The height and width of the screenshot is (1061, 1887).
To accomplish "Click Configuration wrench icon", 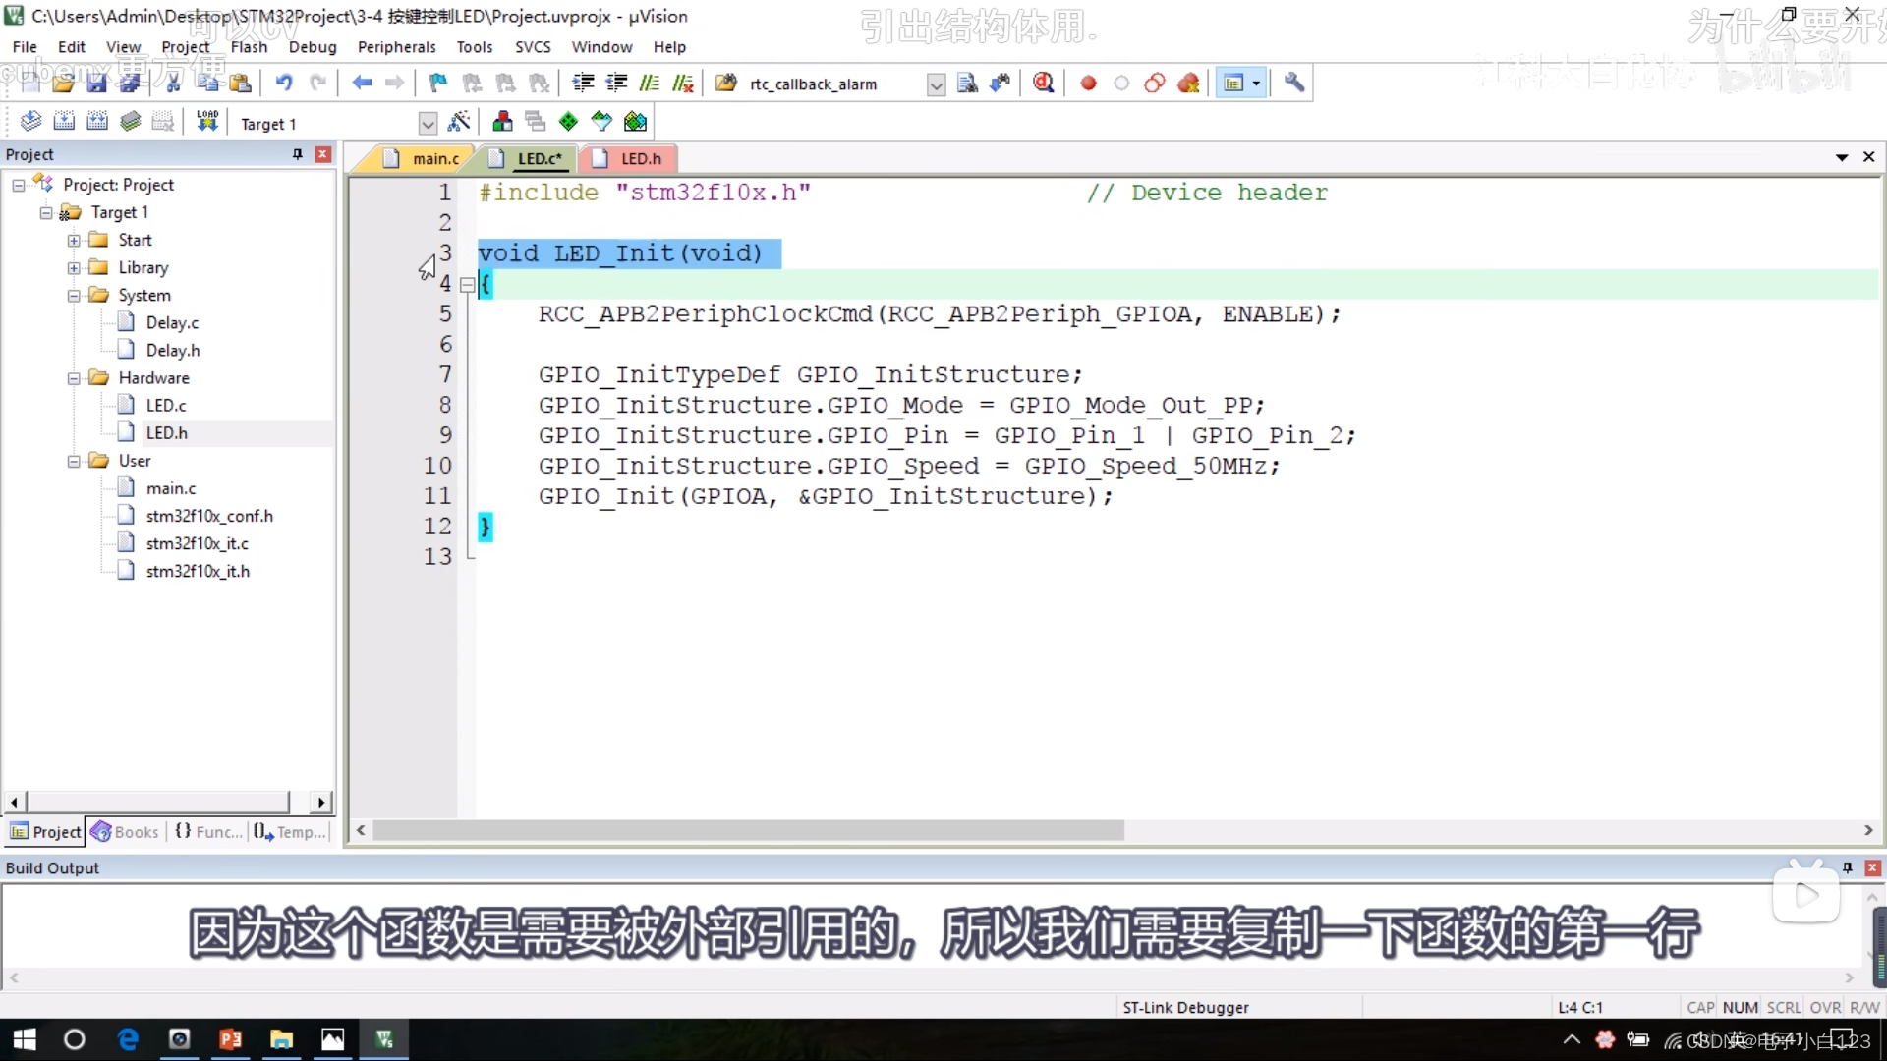I will click(x=1294, y=84).
